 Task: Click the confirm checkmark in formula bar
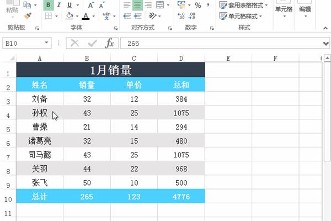[x=92, y=43]
